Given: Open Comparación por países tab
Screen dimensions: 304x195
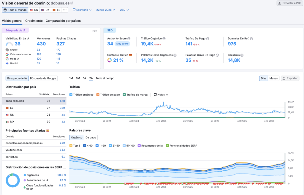Looking at the screenshot, I should (x=63, y=21).
